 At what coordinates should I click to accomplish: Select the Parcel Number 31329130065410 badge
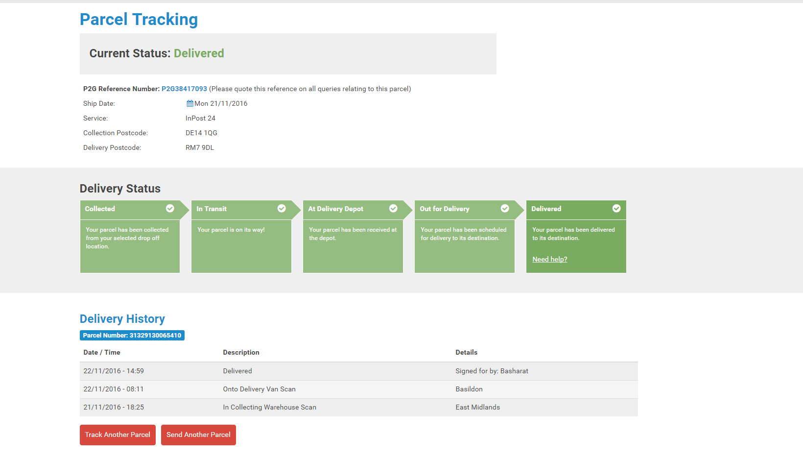click(132, 336)
